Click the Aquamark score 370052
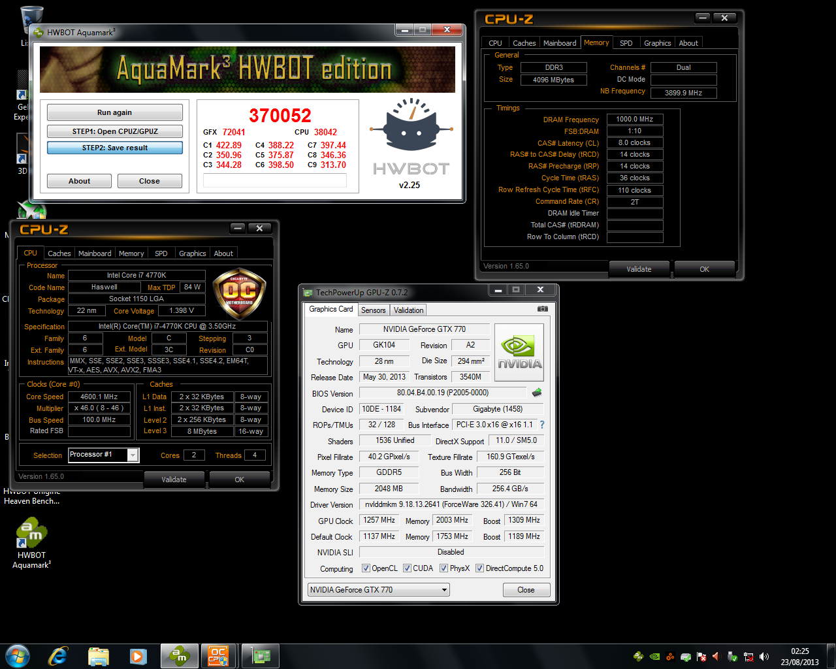 pos(280,116)
